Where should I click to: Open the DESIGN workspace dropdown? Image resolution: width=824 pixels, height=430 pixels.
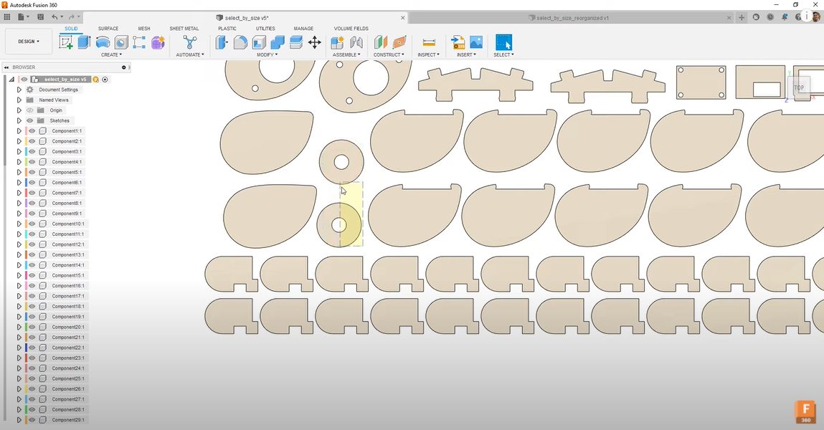coord(29,41)
